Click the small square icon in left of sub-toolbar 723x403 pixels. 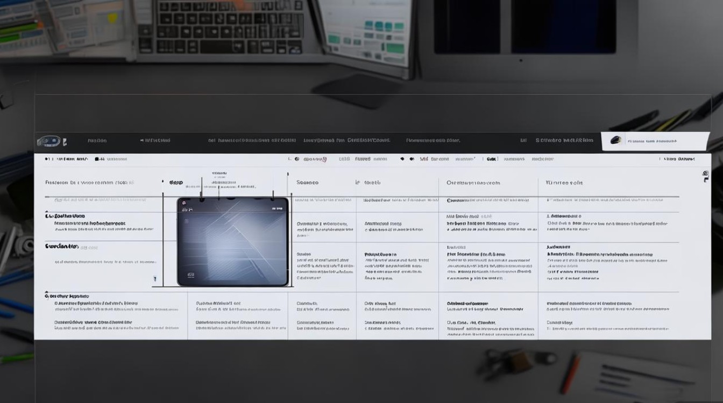(x=97, y=159)
